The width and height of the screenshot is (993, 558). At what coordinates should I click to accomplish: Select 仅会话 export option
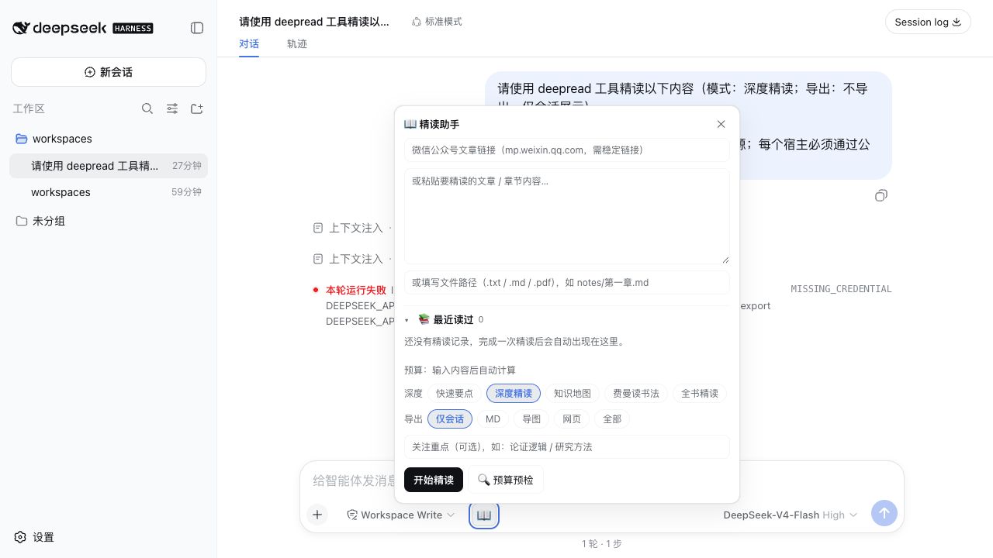pos(450,419)
